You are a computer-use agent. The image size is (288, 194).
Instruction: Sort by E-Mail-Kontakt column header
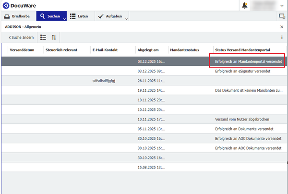[x=105, y=50]
